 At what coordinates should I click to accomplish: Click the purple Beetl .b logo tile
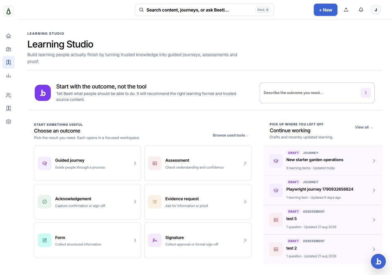pos(43,93)
